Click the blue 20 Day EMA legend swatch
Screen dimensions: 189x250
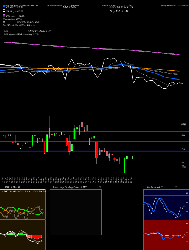tap(4, 6)
